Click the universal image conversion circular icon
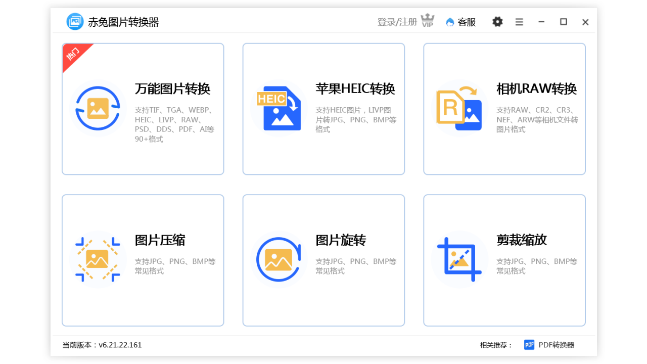This screenshot has height=364, width=647. (98, 108)
